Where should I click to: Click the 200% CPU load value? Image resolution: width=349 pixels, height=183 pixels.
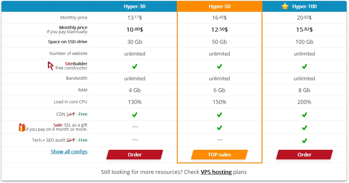click(x=304, y=102)
